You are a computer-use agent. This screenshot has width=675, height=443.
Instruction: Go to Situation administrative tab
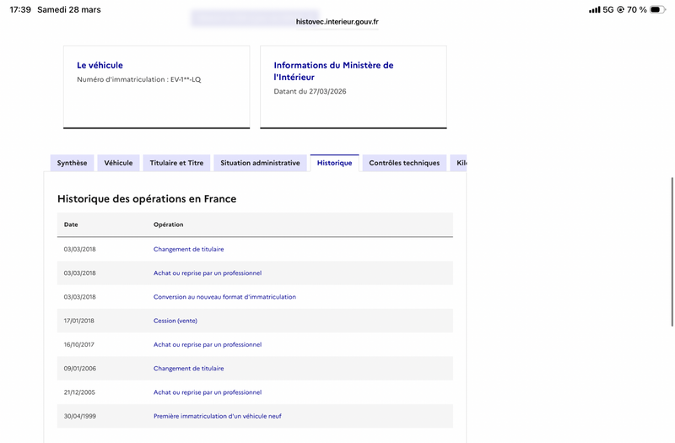click(260, 163)
